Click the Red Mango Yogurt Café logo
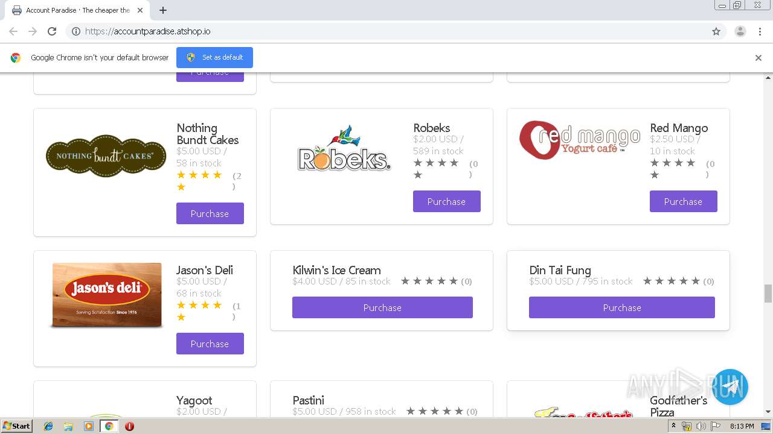The image size is (773, 434). tap(580, 140)
